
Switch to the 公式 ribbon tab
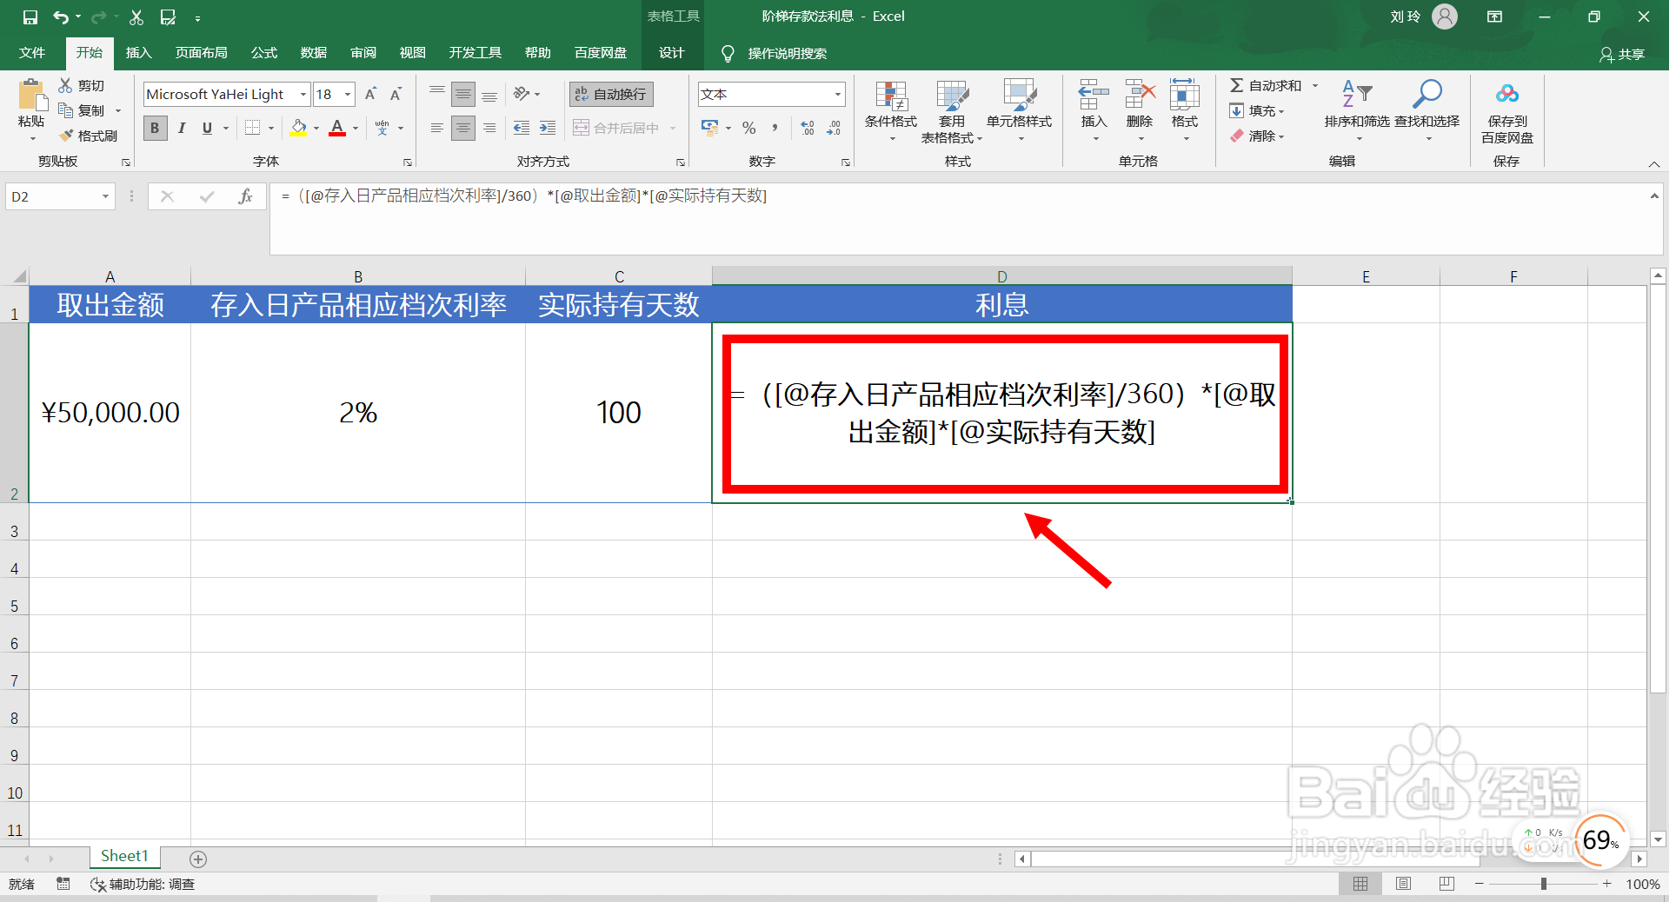click(x=263, y=53)
